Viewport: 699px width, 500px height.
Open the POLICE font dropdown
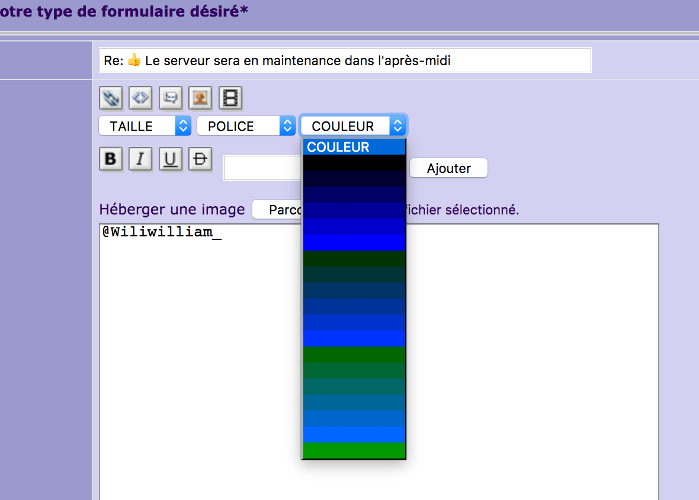click(x=245, y=126)
